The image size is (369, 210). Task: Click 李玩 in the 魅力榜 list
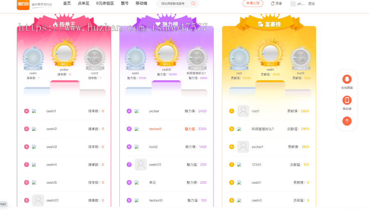coord(152,183)
